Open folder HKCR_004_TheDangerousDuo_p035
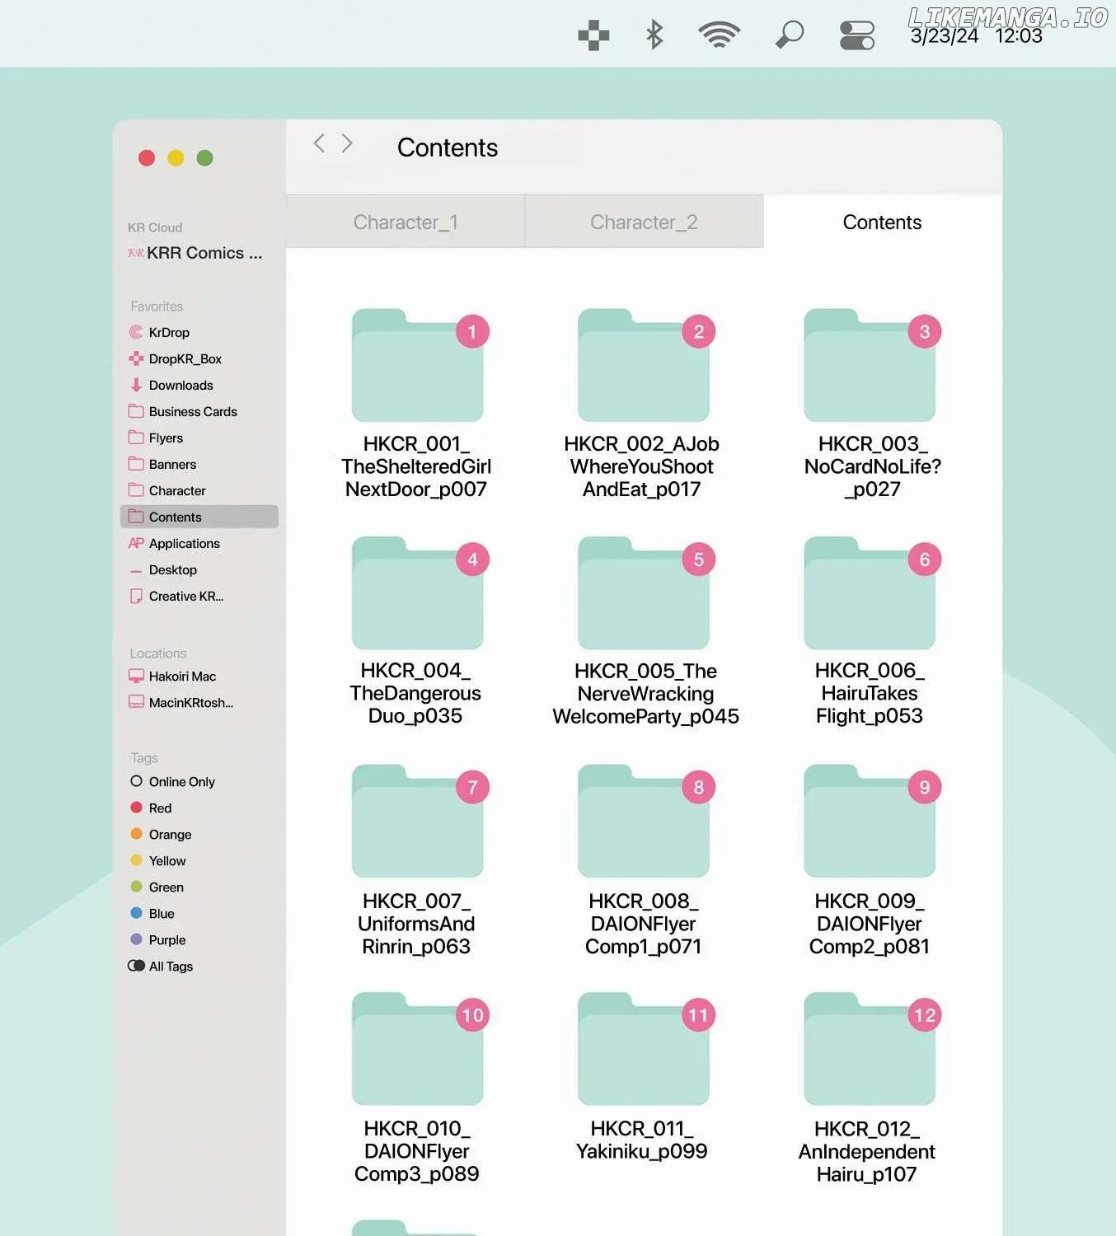Screen dimensions: 1116x1236 click(x=417, y=593)
